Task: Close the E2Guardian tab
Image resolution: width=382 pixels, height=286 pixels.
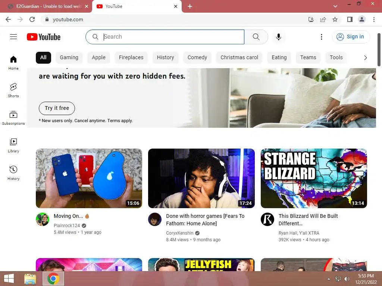Action: pyautogui.click(x=87, y=6)
